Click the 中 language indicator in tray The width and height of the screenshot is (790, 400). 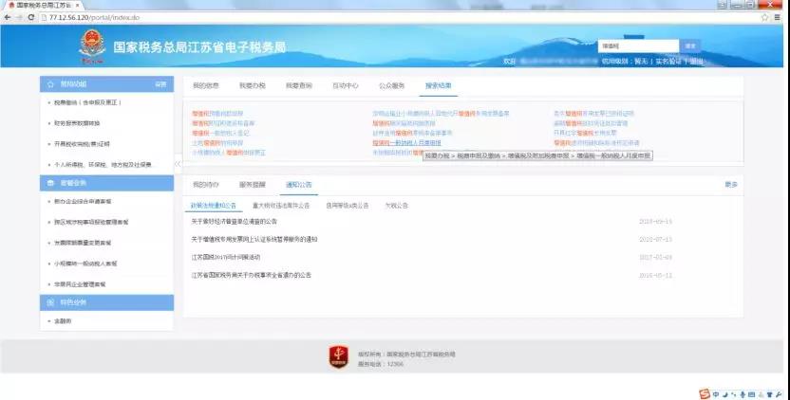point(716,394)
